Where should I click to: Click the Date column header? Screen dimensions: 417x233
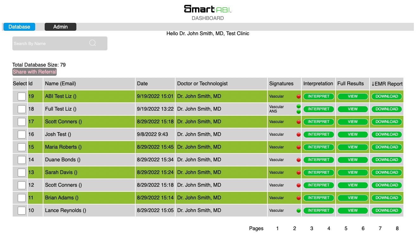tap(156, 84)
